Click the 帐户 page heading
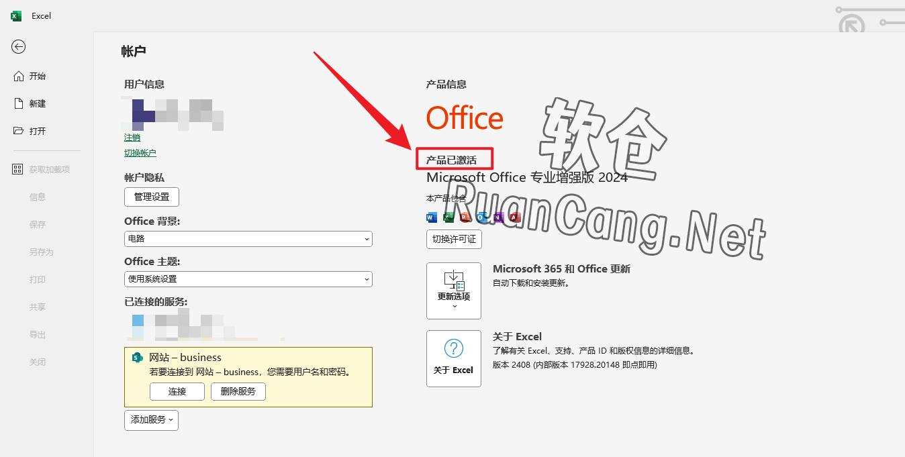This screenshot has width=905, height=457. (134, 51)
